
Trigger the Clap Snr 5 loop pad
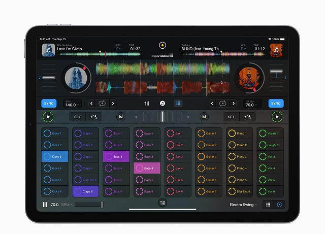coord(85,180)
